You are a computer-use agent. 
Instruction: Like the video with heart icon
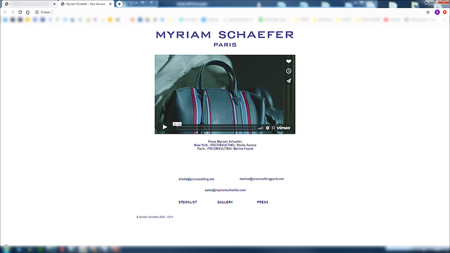[289, 61]
